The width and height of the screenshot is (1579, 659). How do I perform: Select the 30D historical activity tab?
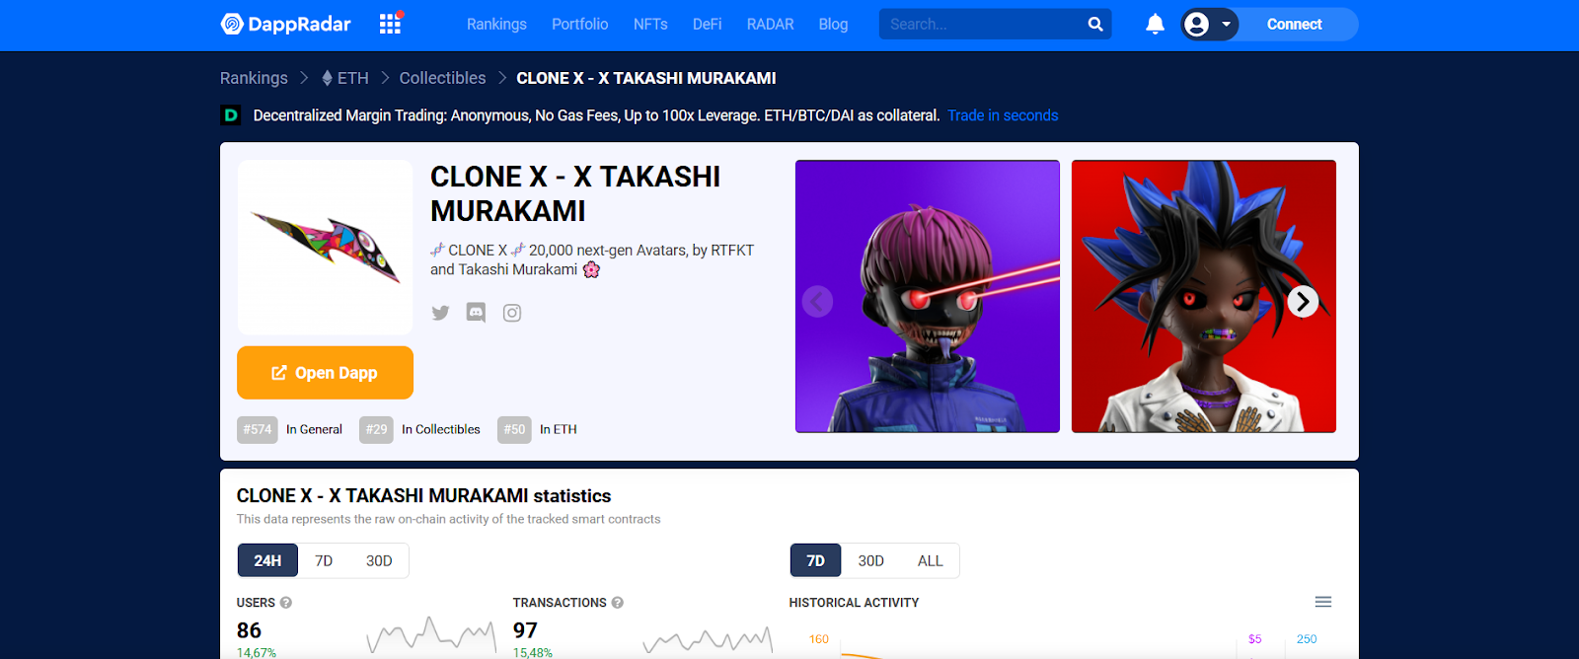(870, 560)
